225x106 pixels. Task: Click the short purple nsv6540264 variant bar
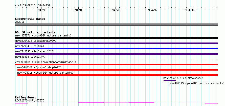(170, 80)
